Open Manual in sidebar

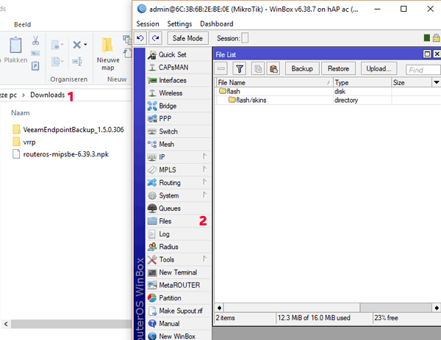click(179, 324)
